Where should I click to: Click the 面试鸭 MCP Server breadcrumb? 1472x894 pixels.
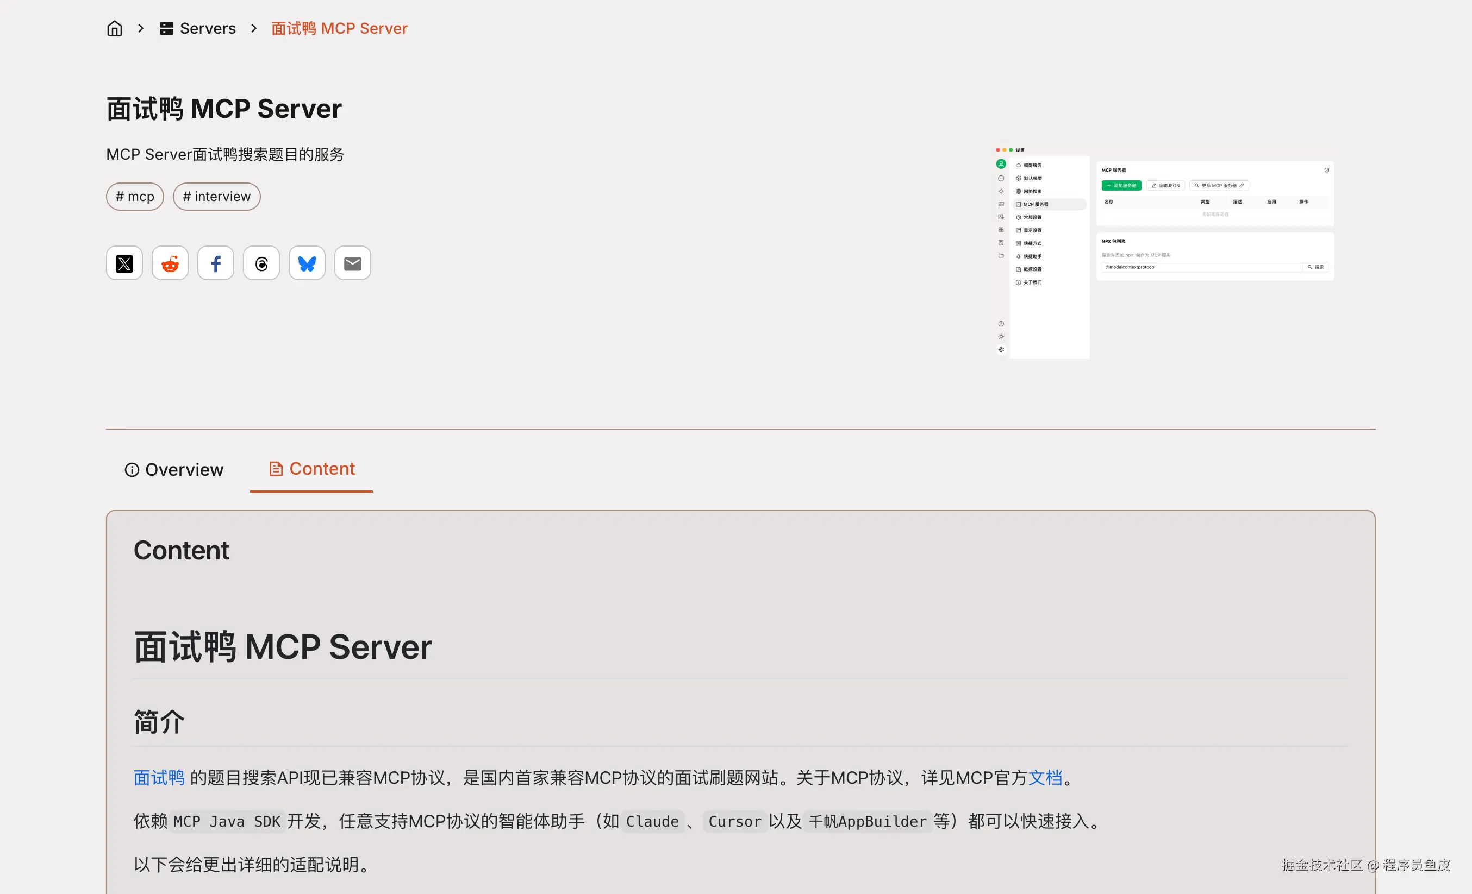tap(339, 28)
